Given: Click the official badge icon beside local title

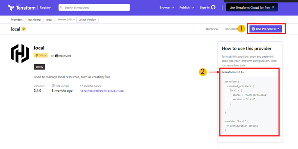Looking at the screenshot, I should point(24,29).
